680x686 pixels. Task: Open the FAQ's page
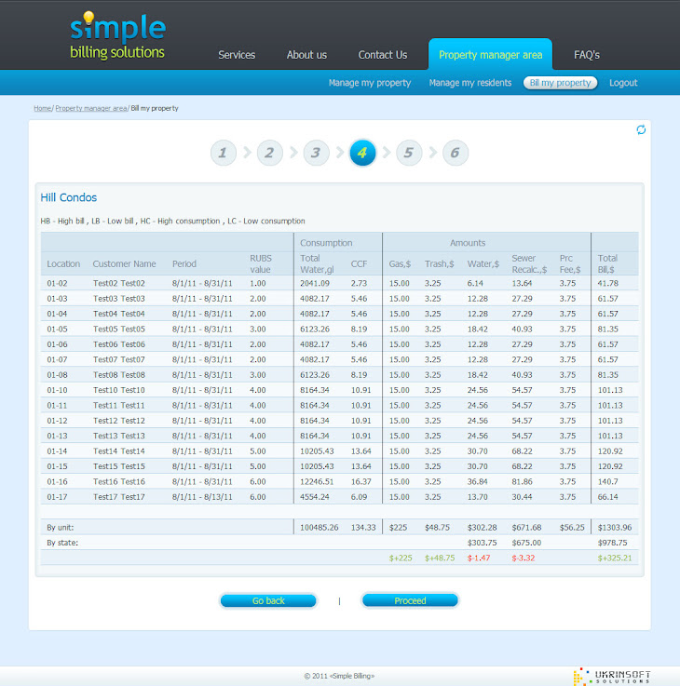pyautogui.click(x=587, y=55)
